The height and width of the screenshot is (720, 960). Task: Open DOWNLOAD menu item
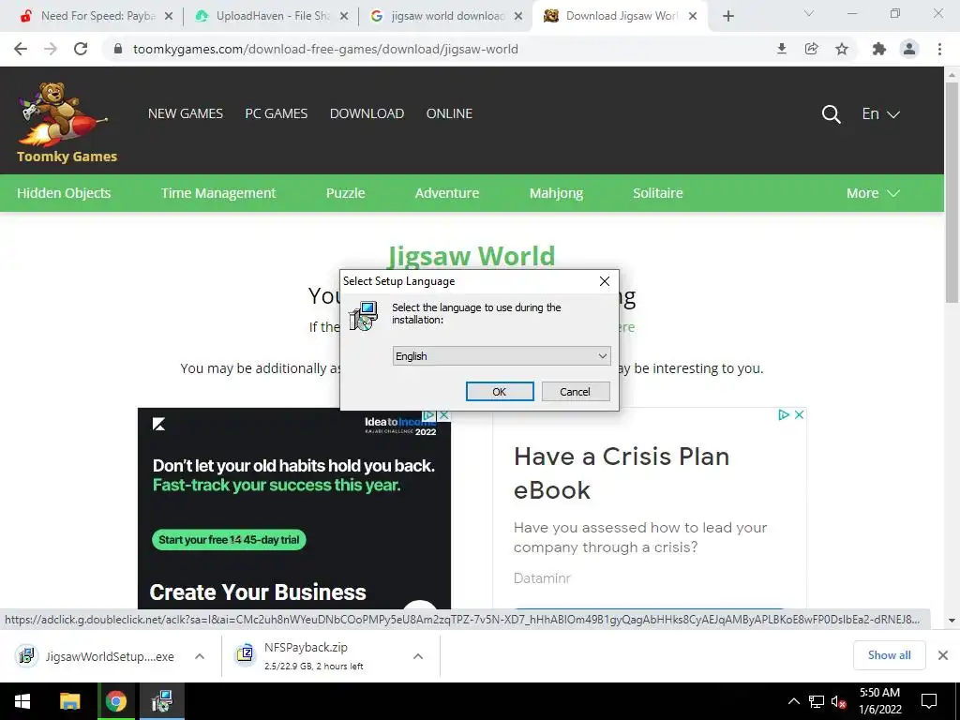(367, 113)
